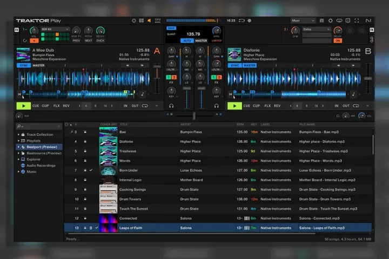Disable the orange ON button for Delay effect
This screenshot has width=389, height=259.
338,40
